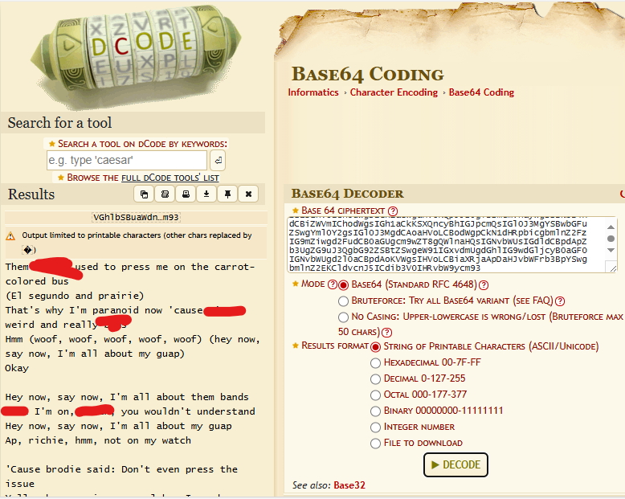Choose Octal 000-177-377 results format

375,395
